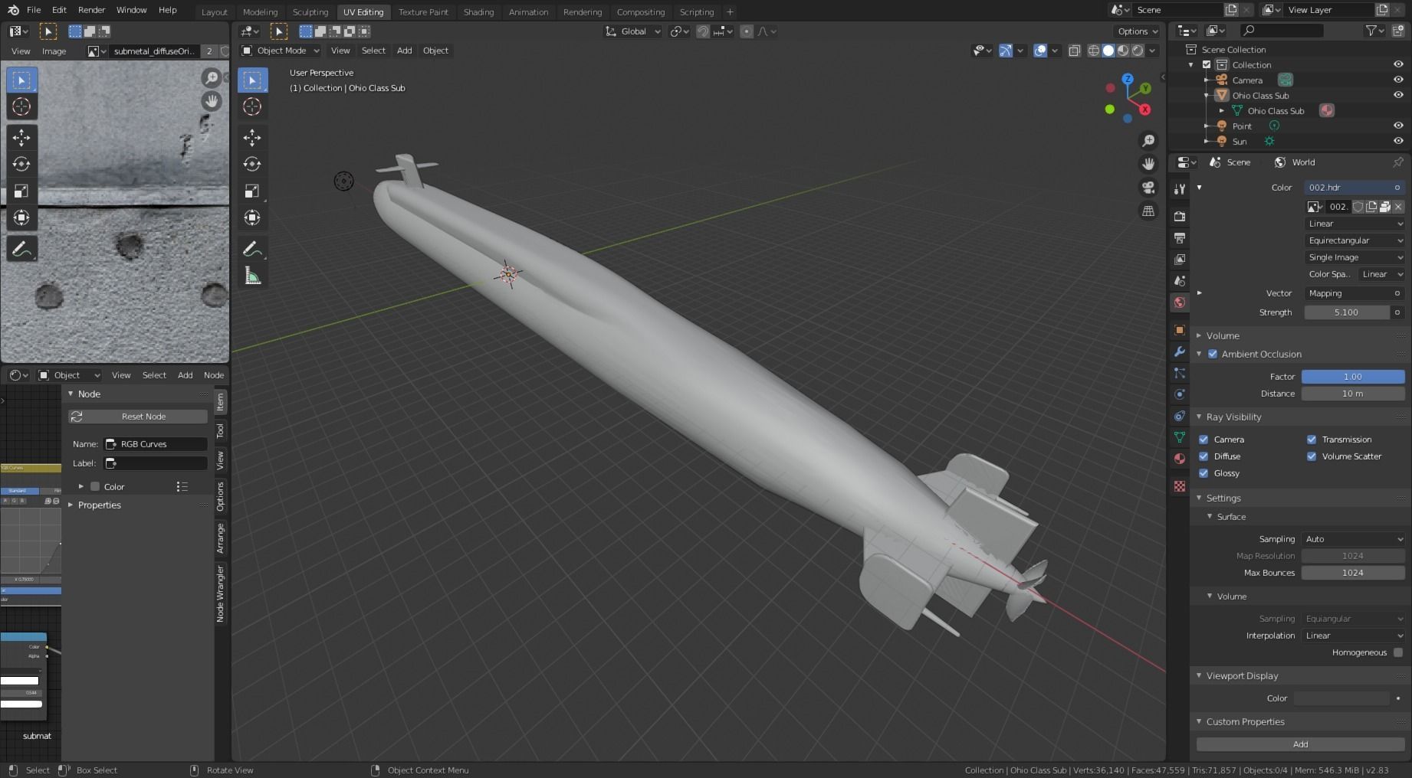Toggle the Diffuse ray visibility checkbox
Viewport: 1412px width, 778px height.
(1203, 456)
